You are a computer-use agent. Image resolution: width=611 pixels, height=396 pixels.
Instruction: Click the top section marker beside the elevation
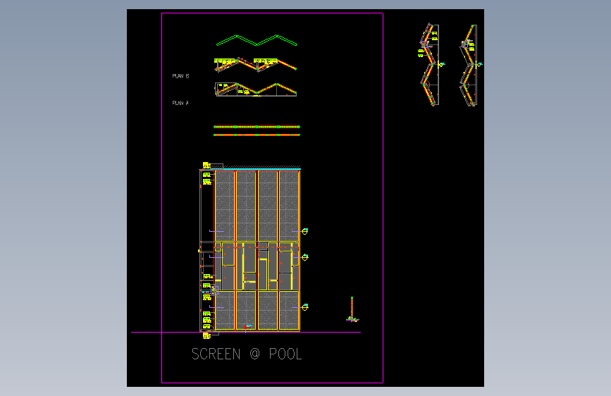[304, 232]
